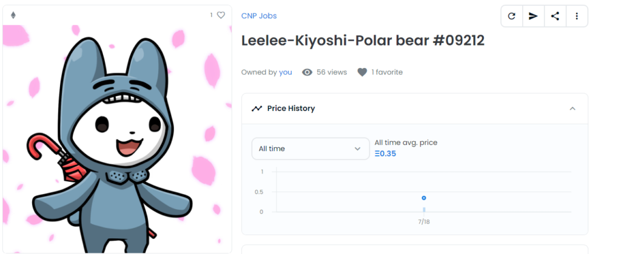Open the All time range dropdown
This screenshot has height=254, width=621.
[310, 149]
